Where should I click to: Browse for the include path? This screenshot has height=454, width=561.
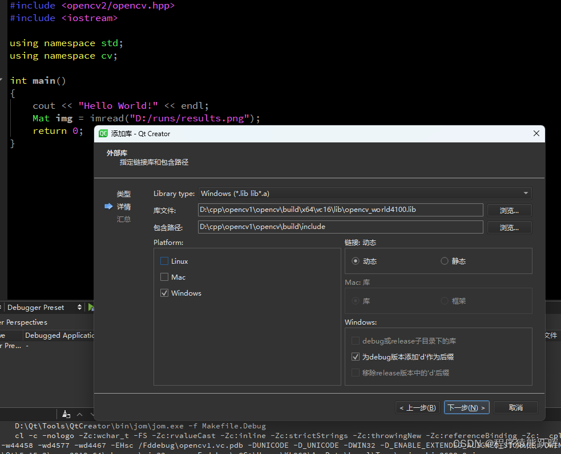pos(509,227)
